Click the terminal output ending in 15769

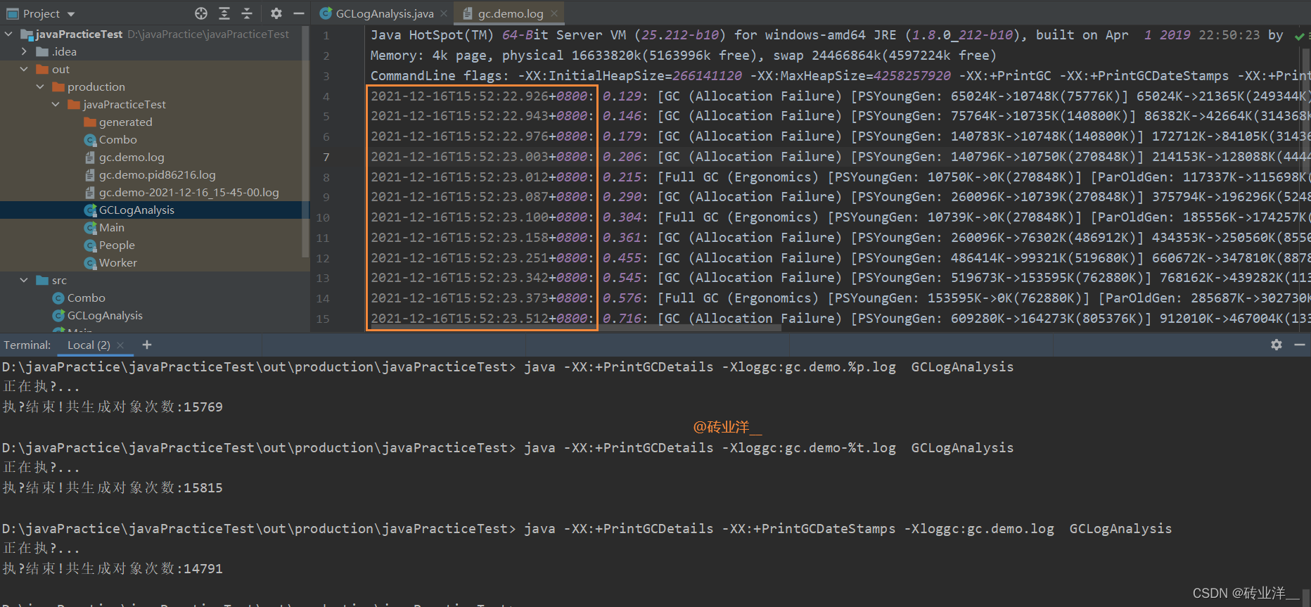coord(113,407)
